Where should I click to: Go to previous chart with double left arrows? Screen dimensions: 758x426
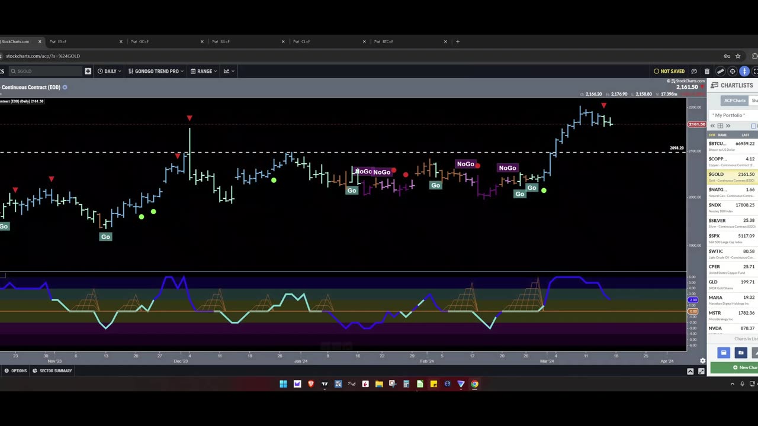712,126
